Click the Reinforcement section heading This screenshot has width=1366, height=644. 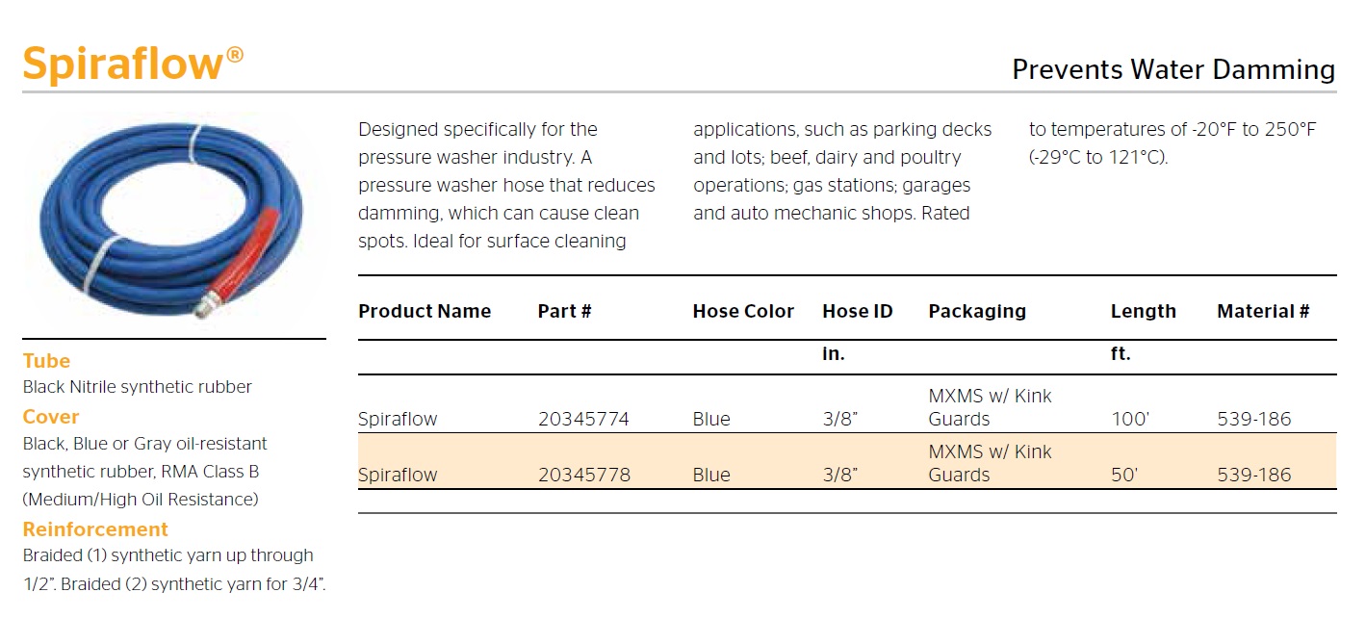(x=95, y=529)
